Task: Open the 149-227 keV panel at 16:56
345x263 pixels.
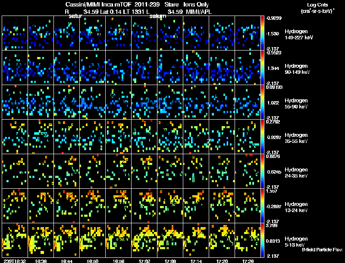Action: click(118, 33)
